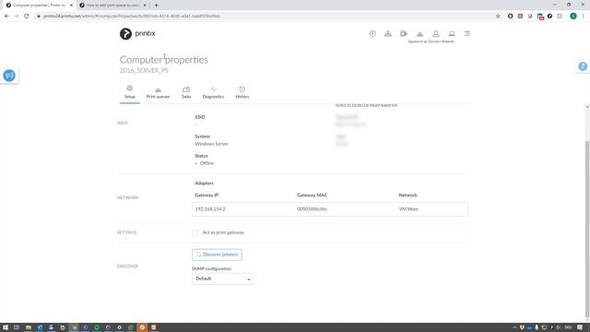
Task: Open the computers laptop icon in Printix header
Action: pos(452,33)
